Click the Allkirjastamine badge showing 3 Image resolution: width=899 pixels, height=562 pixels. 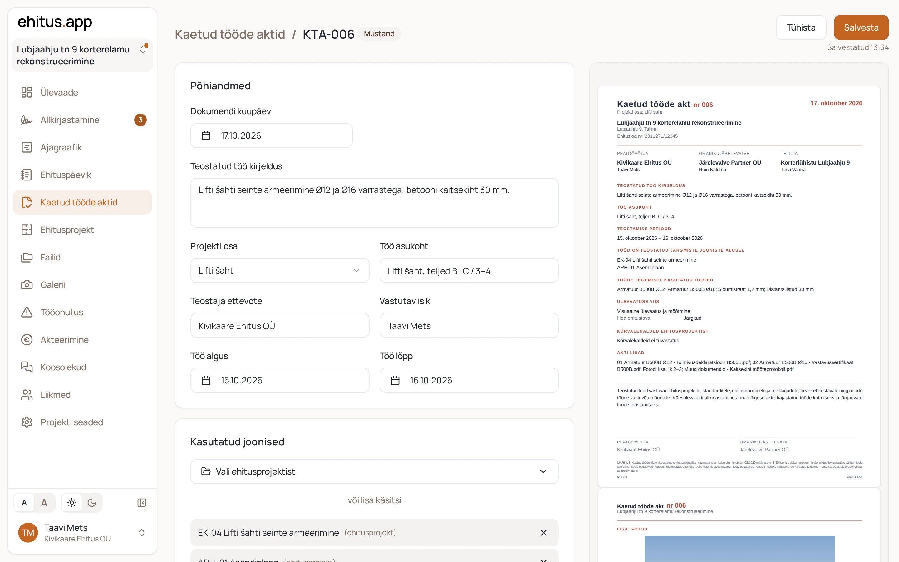[140, 120]
